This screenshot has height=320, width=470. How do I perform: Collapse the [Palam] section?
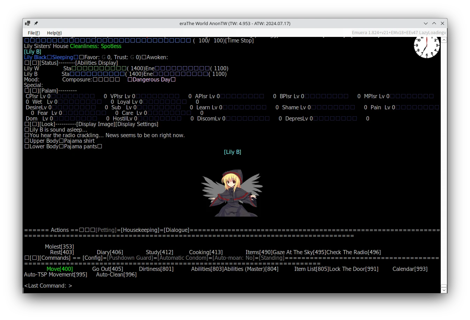coord(34,91)
